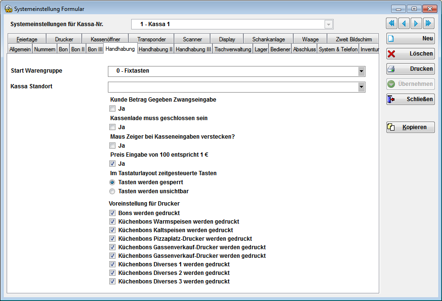442x301 pixels.
Task: Open the Kassa-Nr. dropdown arrow
Action: pos(329,25)
